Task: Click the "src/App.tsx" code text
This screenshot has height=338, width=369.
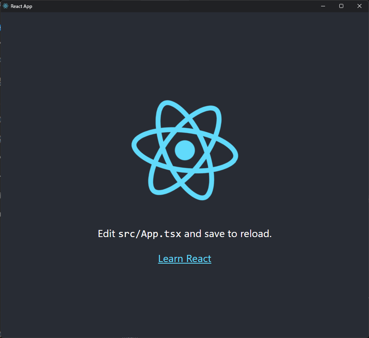Action: pos(150,234)
